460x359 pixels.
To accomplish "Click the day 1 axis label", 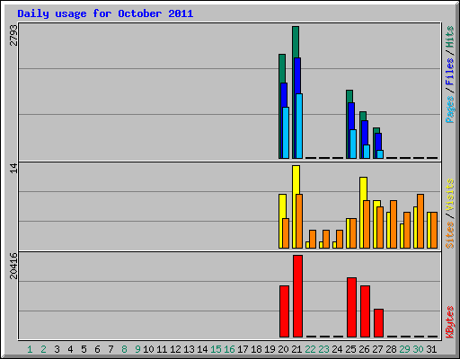I will 30,349.
